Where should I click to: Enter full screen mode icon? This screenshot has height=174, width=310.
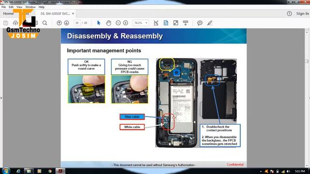click(x=175, y=23)
